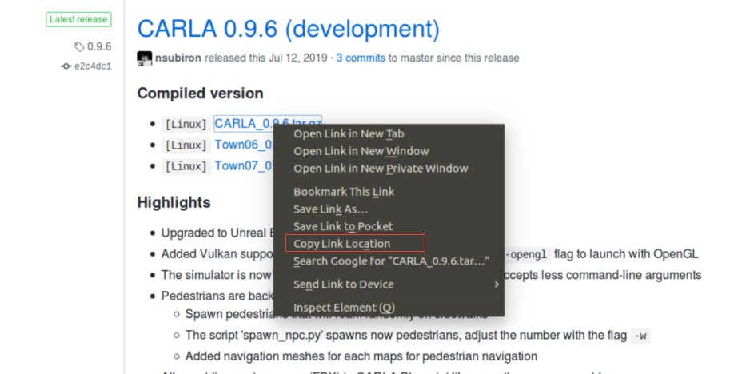Open the CARLA 0.9.6 (development) title link
746x374 pixels.
[x=288, y=29]
